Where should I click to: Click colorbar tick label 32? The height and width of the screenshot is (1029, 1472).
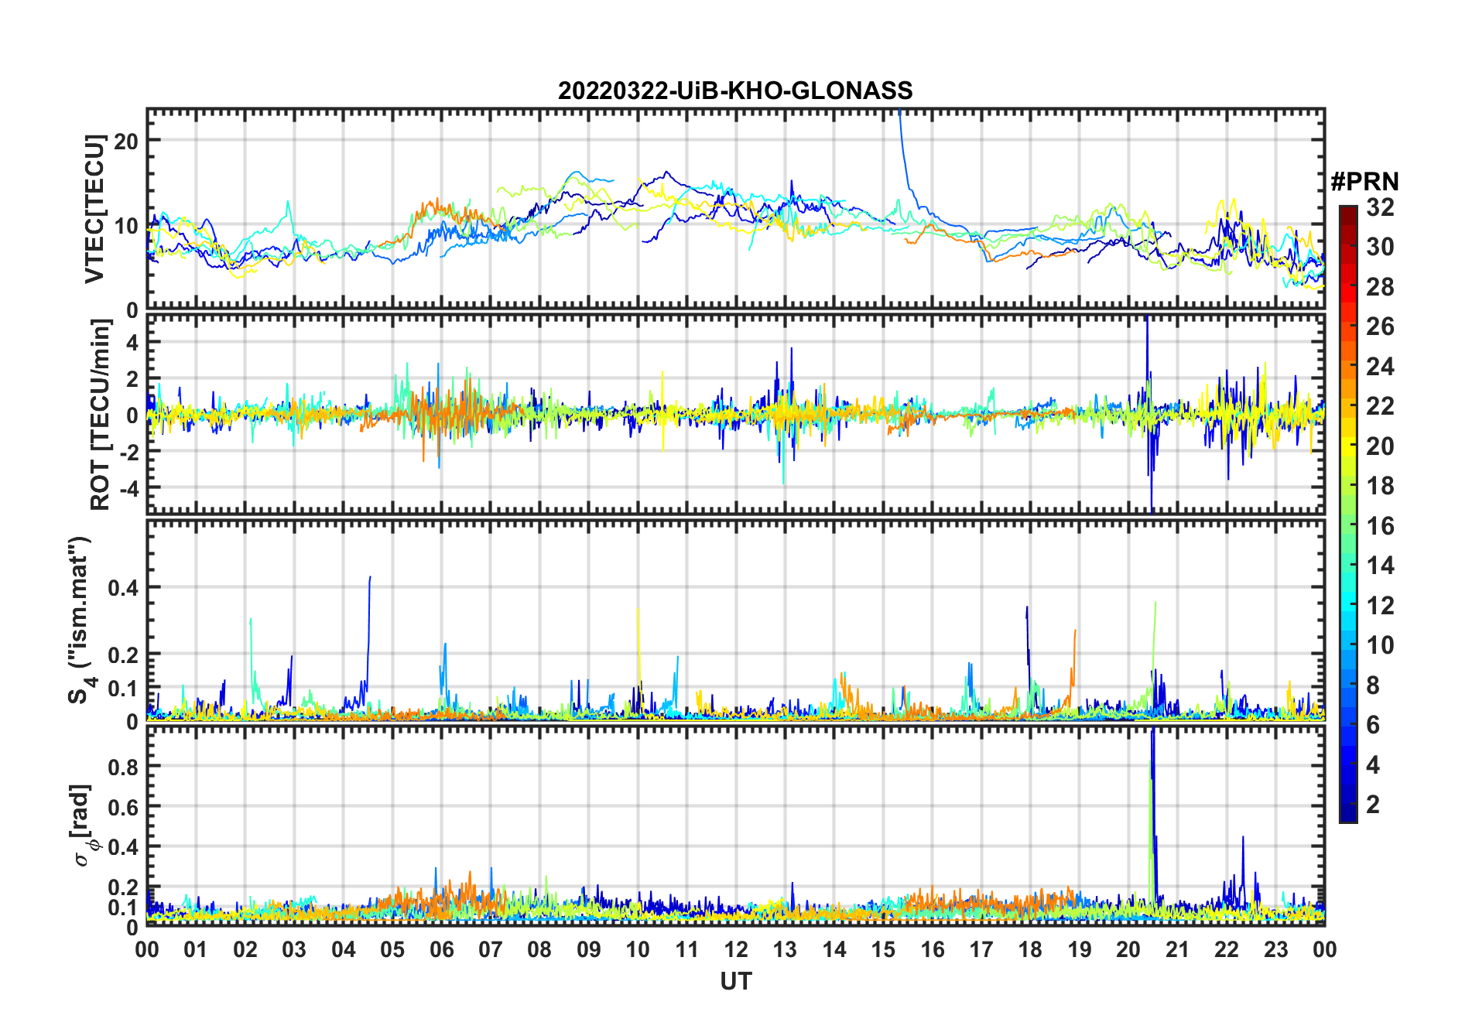coord(1380,207)
